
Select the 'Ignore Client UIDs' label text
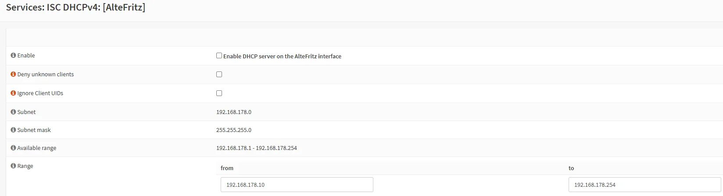point(40,93)
